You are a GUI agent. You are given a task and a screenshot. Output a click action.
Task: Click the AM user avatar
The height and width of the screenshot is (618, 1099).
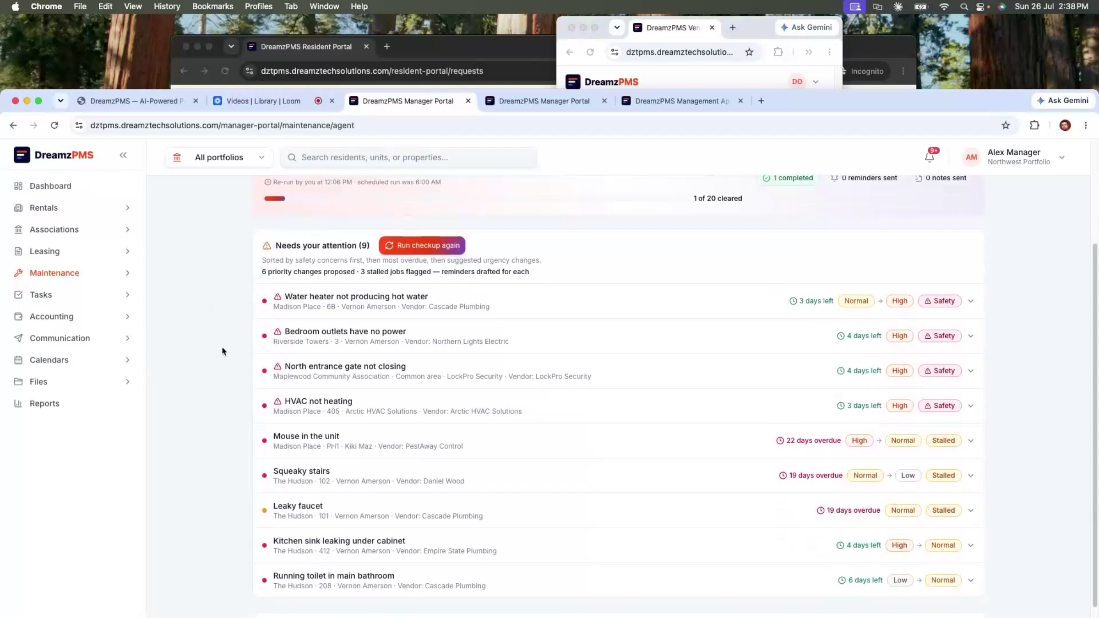pos(971,157)
